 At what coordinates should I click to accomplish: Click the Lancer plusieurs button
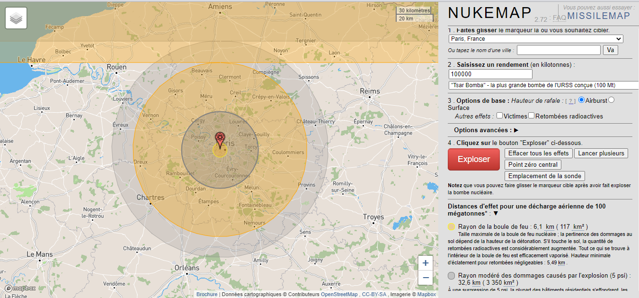(601, 153)
